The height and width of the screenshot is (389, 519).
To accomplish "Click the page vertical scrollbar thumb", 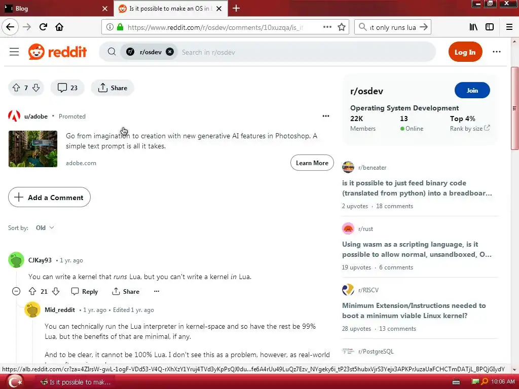I will tap(514, 108).
